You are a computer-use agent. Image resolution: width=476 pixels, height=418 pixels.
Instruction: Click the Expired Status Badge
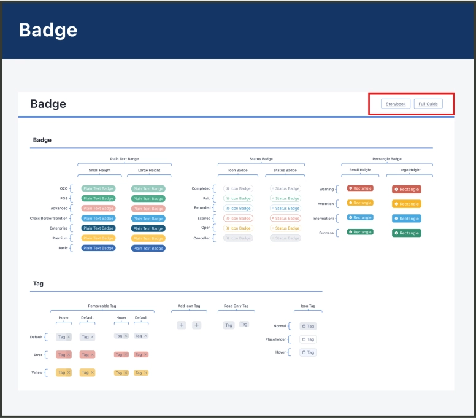285,218
